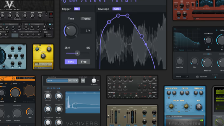Image resolution: width=224 pixels, height=126 pixels.
Task: Click the Time knob in Volume Former
Action: point(71,31)
